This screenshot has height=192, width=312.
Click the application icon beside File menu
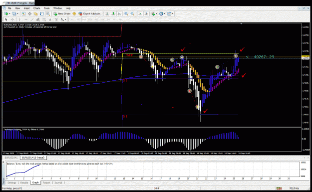click(x=4, y=8)
